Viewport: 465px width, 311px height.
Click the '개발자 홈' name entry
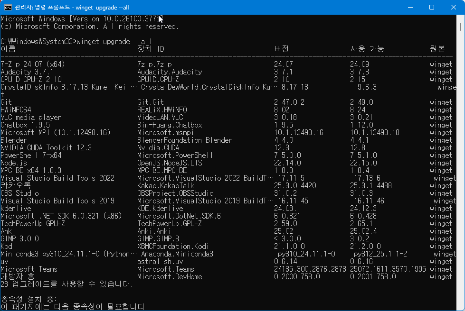pyautogui.click(x=18, y=277)
